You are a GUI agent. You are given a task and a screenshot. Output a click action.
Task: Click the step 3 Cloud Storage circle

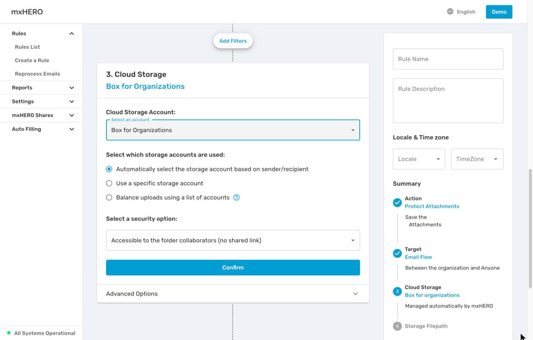(397, 291)
